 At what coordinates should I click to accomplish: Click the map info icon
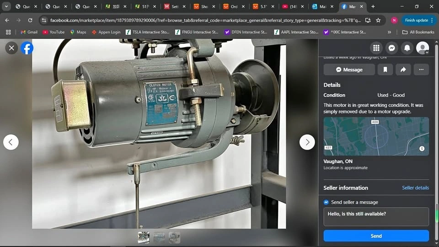[422, 149]
